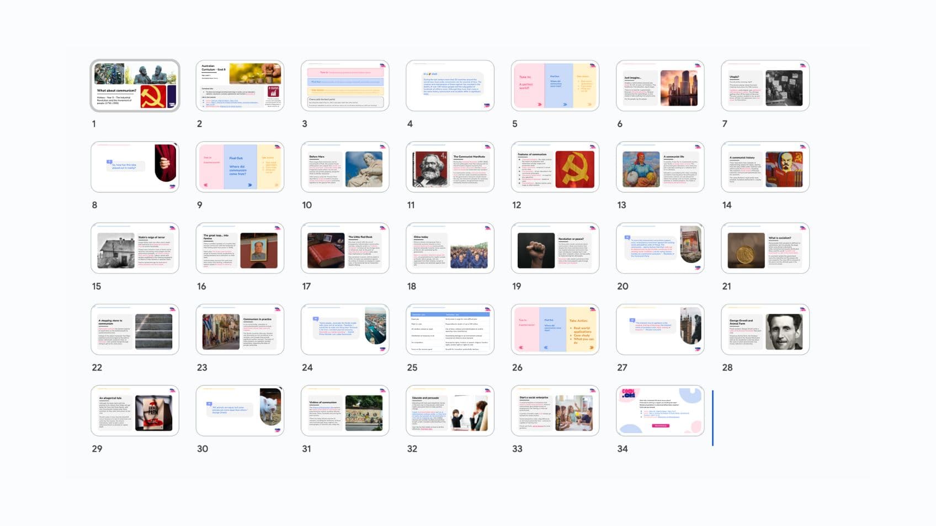Image resolution: width=936 pixels, height=526 pixels.
Task: Click slide 21 'What is socialism?' thumbnail
Action: click(765, 249)
